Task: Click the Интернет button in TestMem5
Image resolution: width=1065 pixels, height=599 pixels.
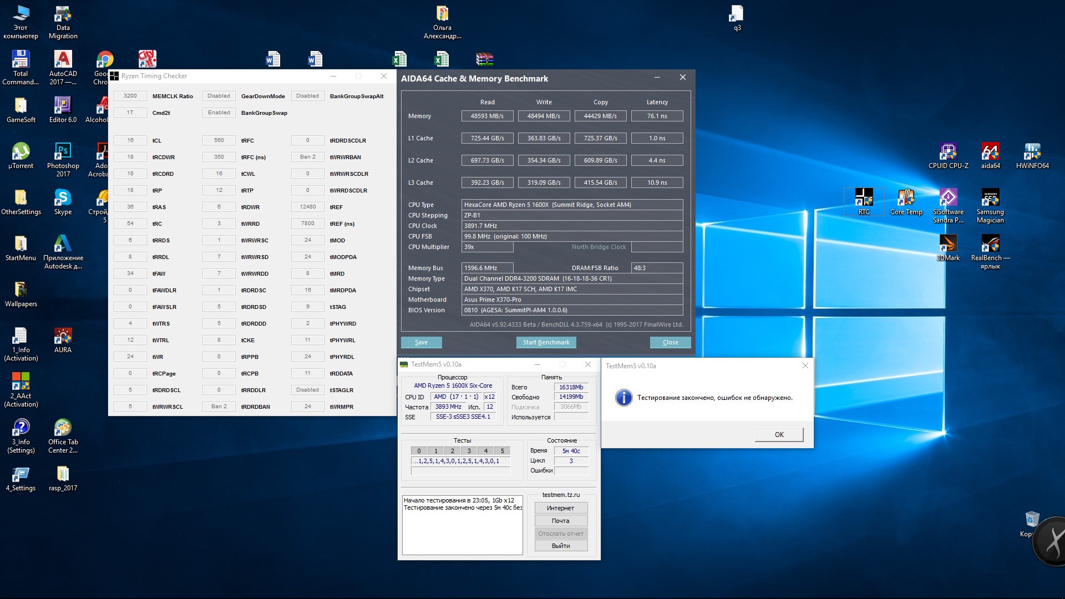Action: coord(560,508)
